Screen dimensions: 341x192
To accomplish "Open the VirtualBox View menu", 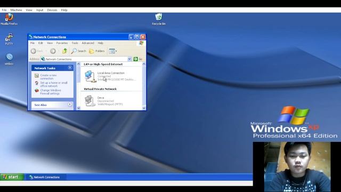I will click(29, 10).
